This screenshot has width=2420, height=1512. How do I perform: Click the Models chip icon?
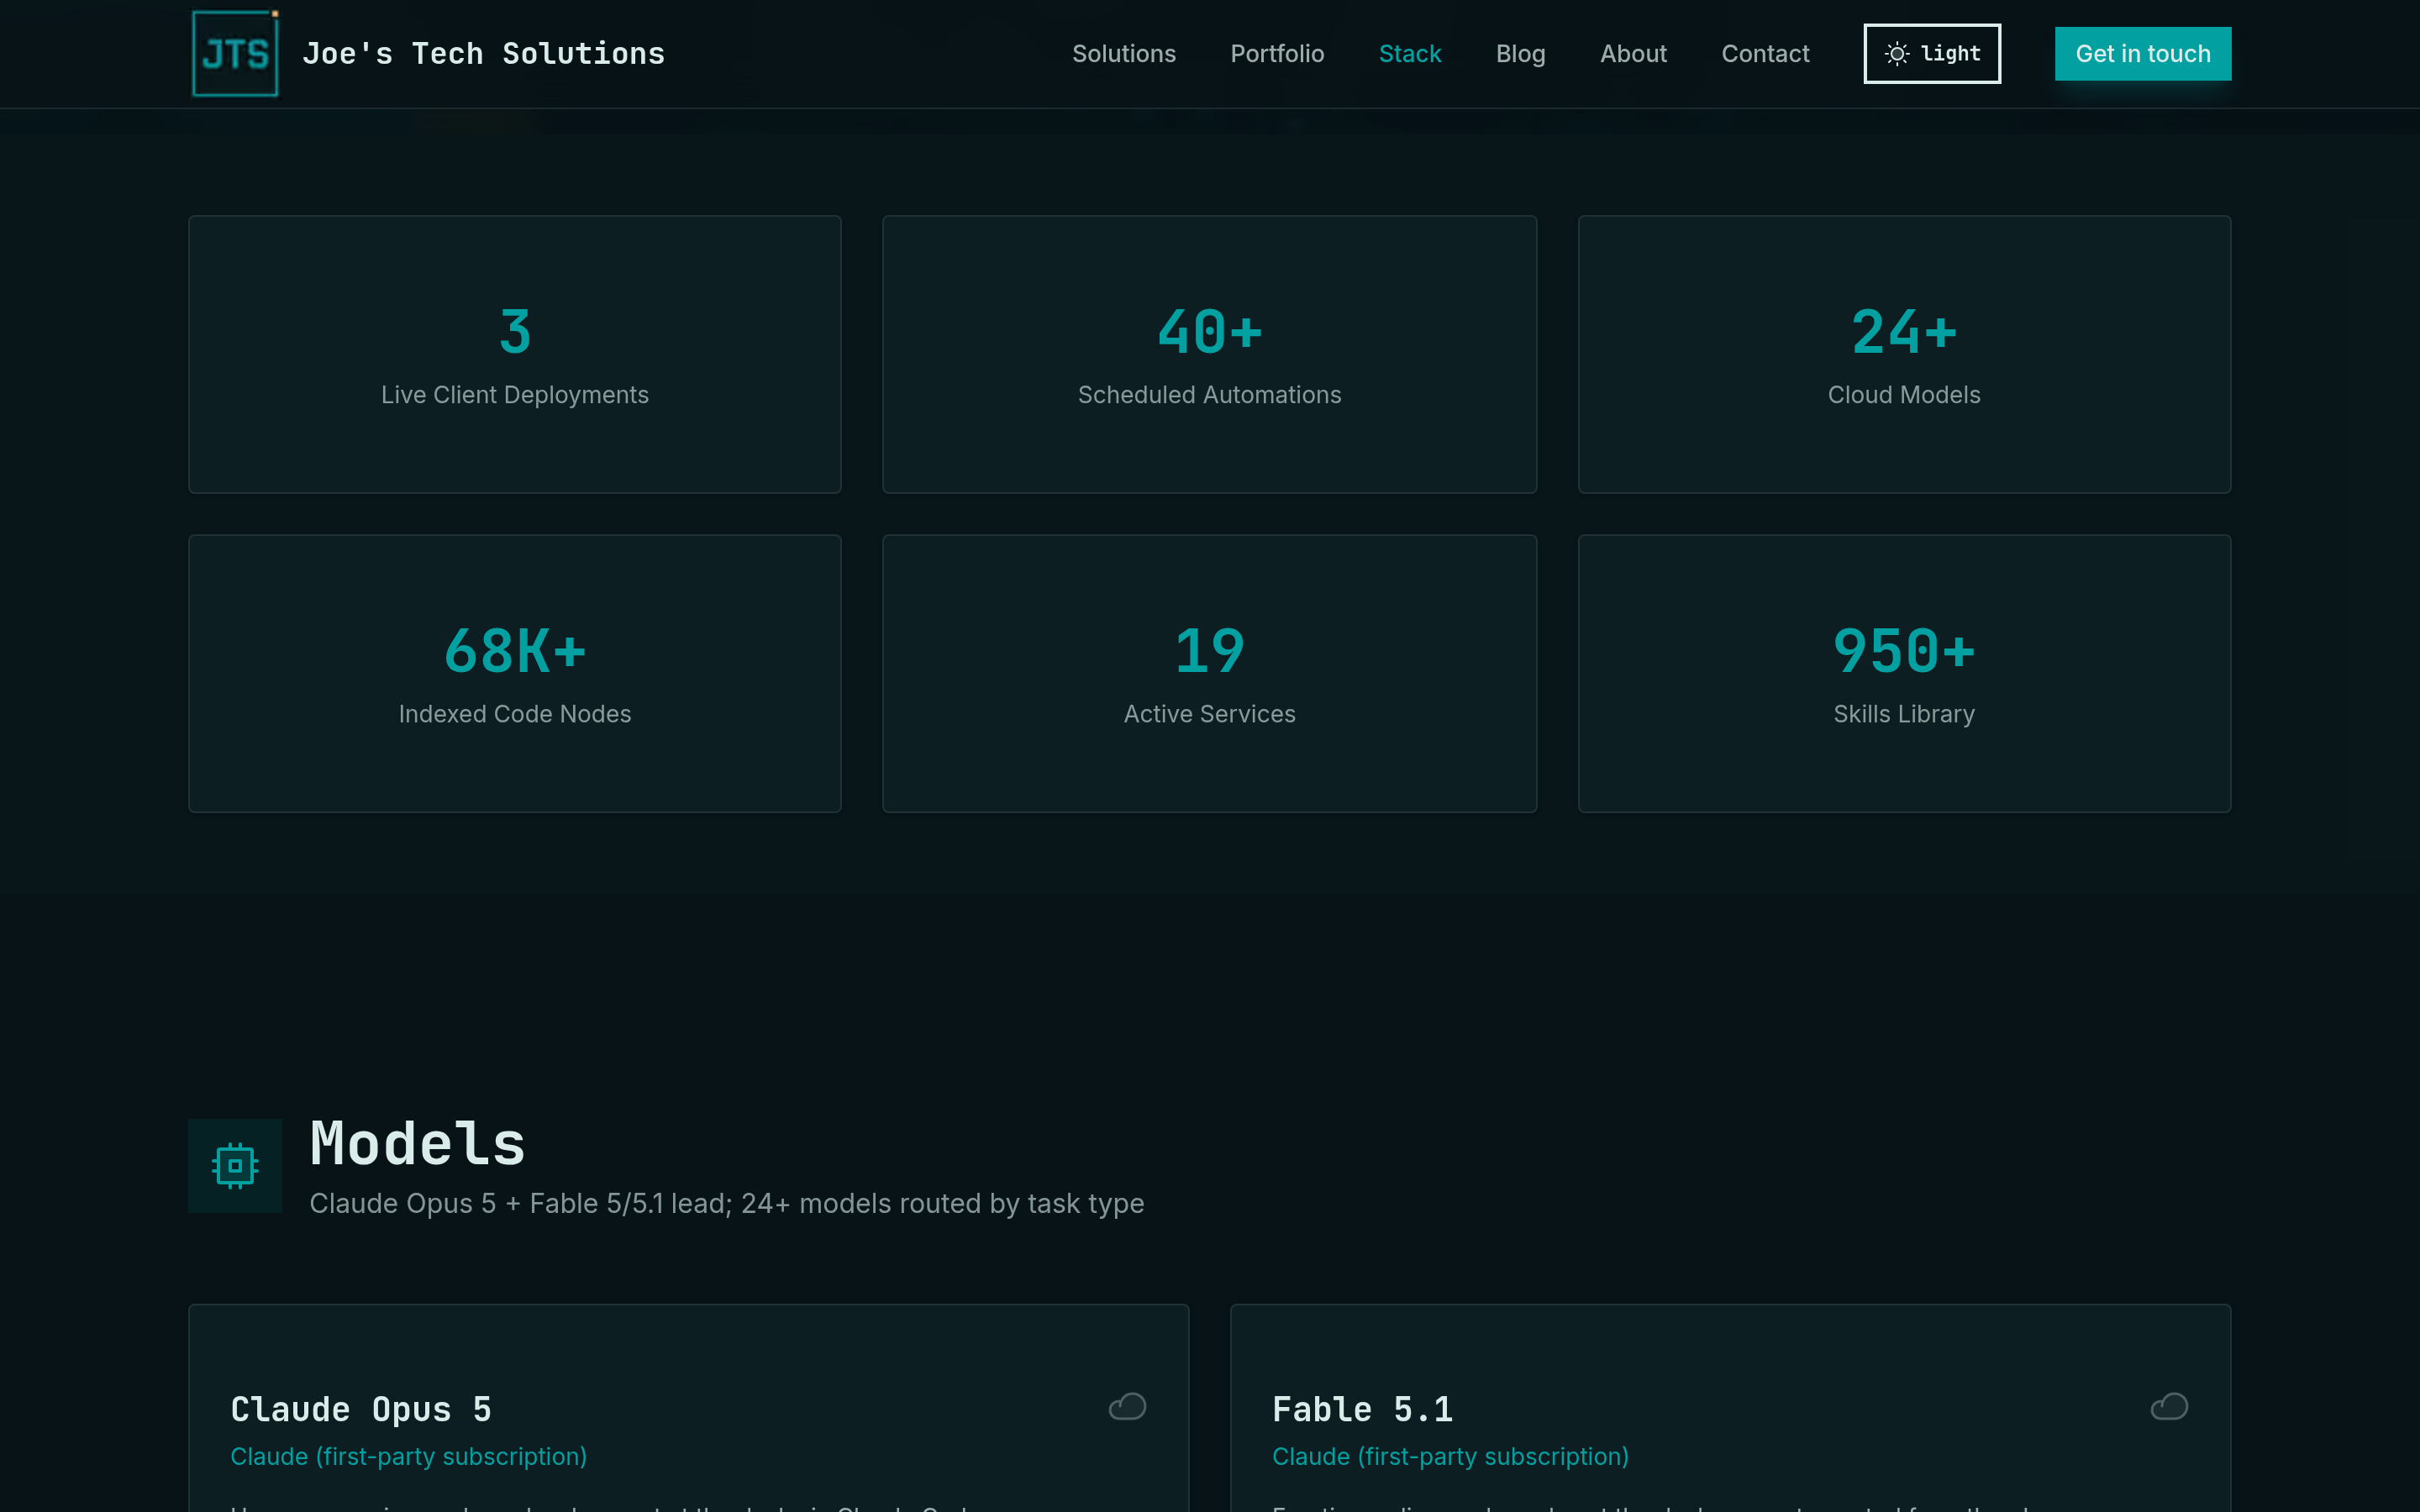click(x=235, y=1165)
